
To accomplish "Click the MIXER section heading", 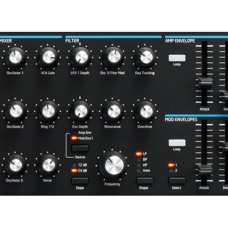I will tap(6, 41).
